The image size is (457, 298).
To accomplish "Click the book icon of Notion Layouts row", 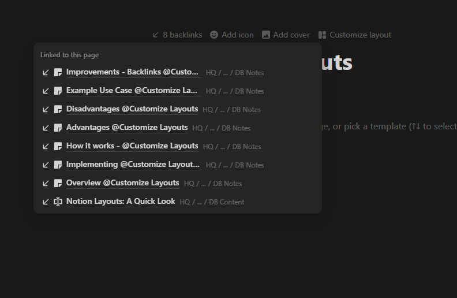I will 58,202.
